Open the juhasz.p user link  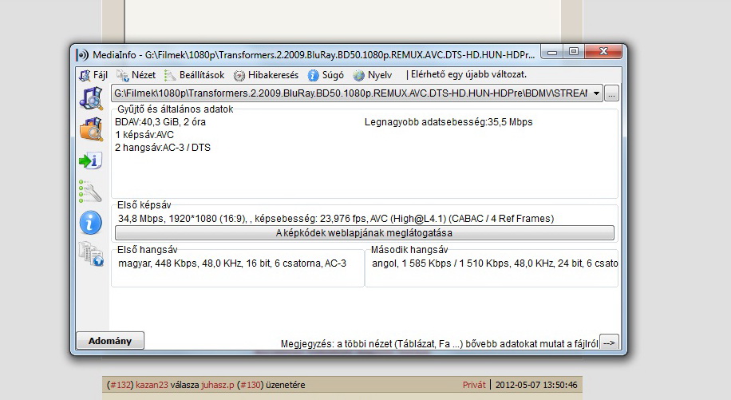coord(218,385)
